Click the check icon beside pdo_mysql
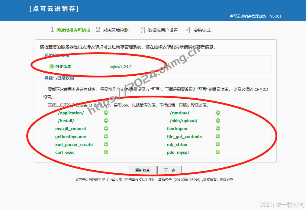 coord(218,152)
